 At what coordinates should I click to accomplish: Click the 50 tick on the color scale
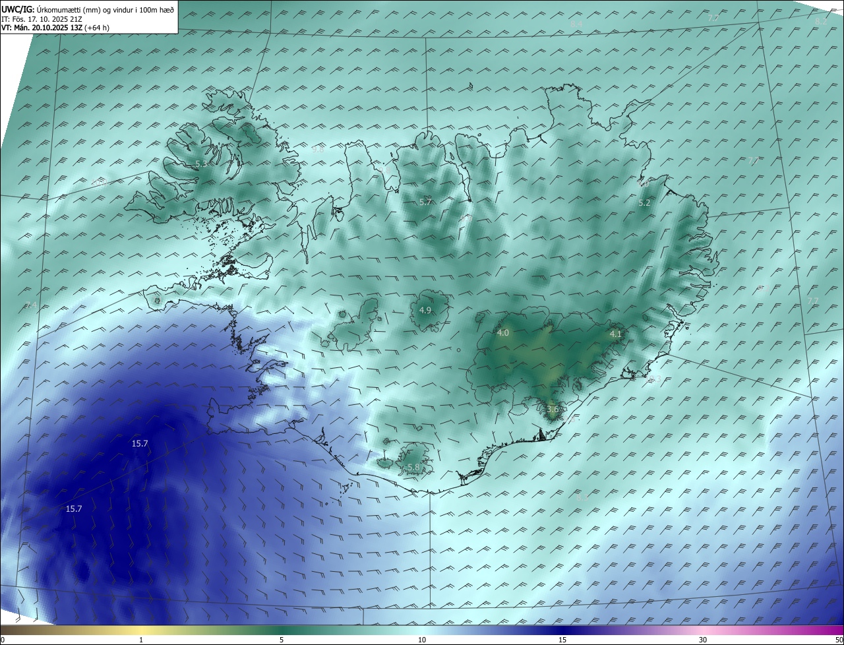coord(839,640)
